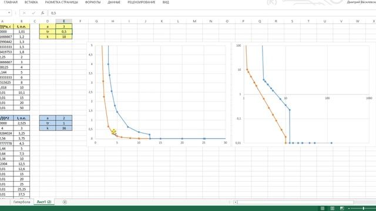Open the Insert Function fx dialog
The height and width of the screenshot is (211, 376).
(x=42, y=13)
